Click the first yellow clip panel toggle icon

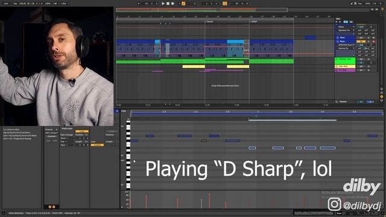click(49, 207)
